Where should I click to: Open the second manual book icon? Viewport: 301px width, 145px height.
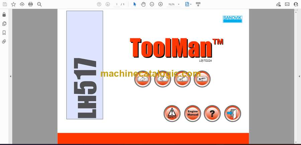(x=163, y=79)
